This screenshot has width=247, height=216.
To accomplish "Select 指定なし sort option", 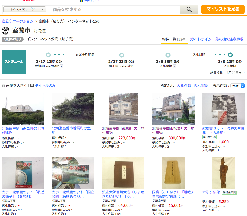I will [x=167, y=86].
